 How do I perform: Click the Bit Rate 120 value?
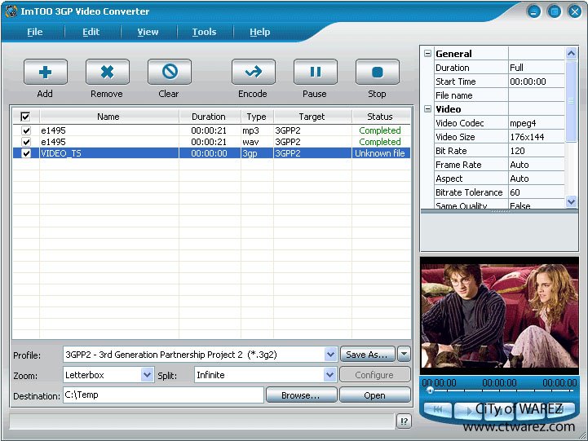click(x=537, y=151)
